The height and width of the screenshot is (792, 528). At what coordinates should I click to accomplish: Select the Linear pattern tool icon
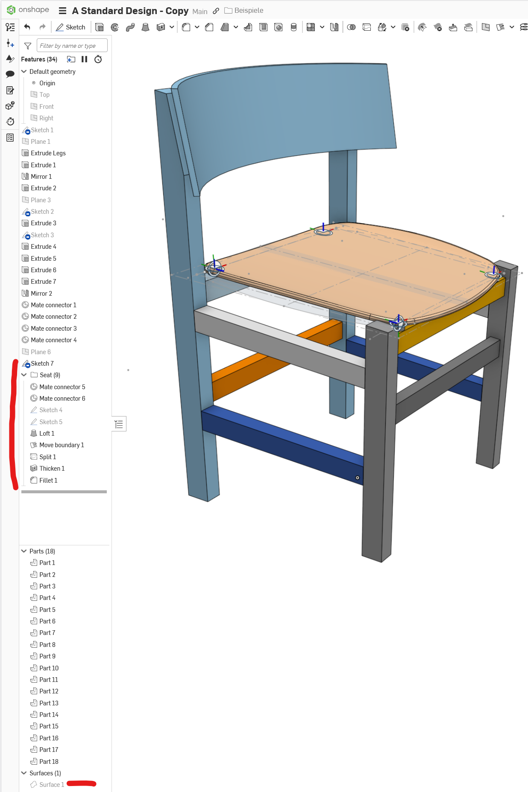point(311,27)
